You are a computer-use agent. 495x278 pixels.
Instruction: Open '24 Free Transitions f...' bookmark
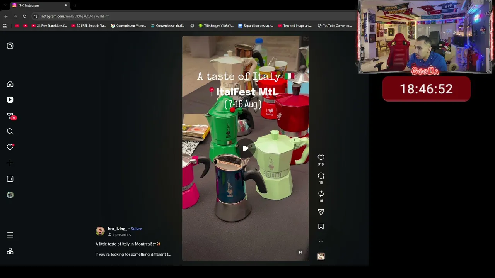click(x=49, y=26)
